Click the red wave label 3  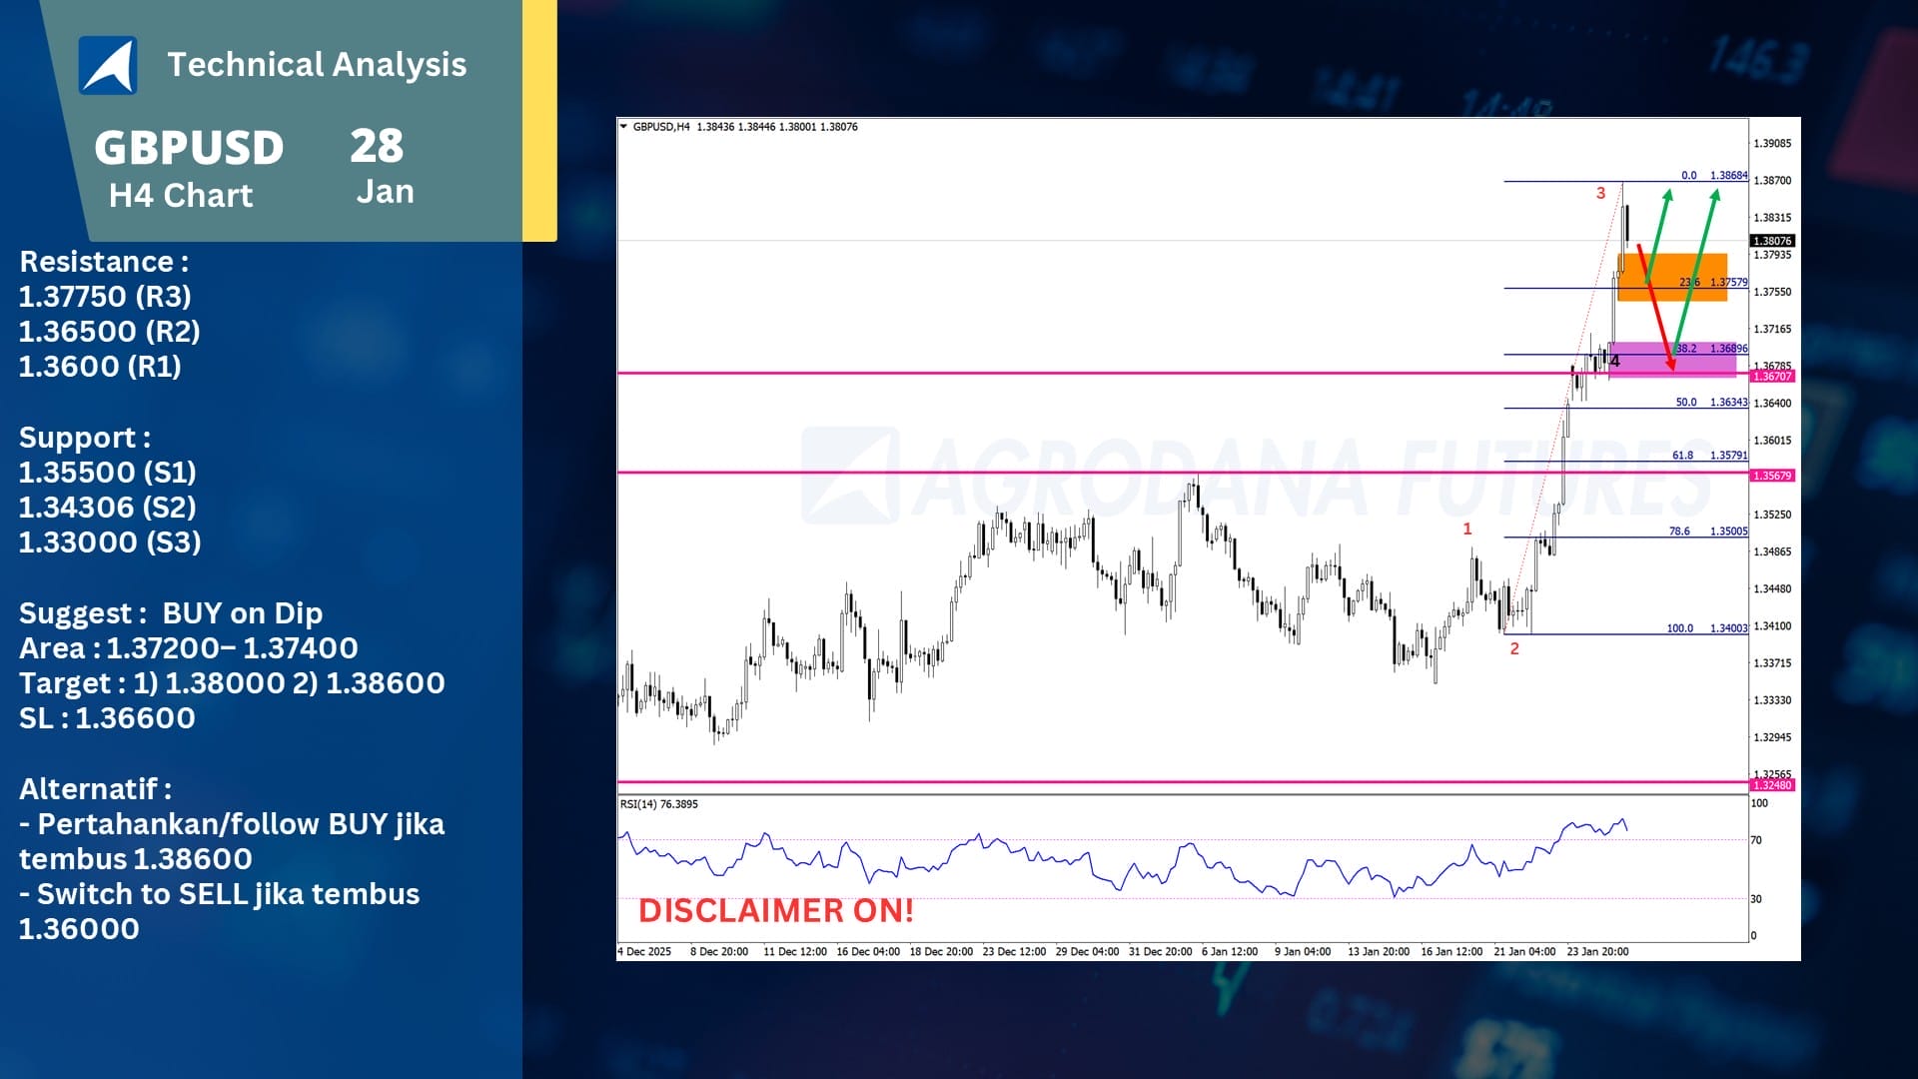(1600, 193)
